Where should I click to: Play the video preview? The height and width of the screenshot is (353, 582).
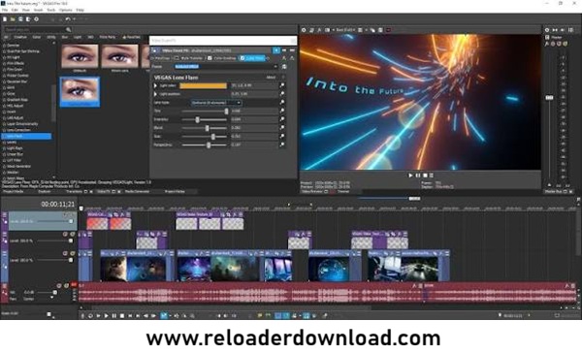pos(410,176)
